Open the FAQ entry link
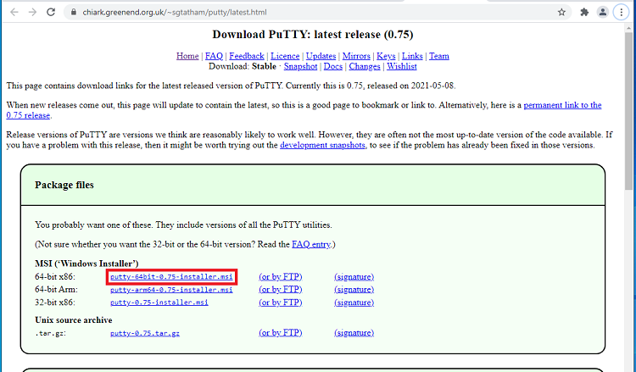 [311, 244]
